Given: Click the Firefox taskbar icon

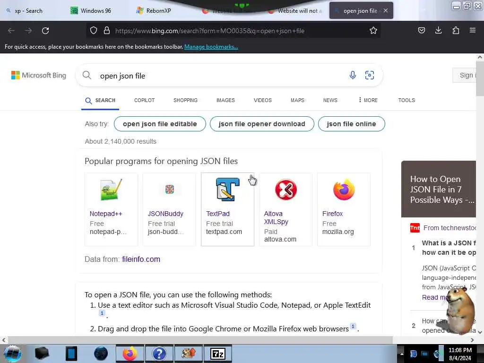Looking at the screenshot, I should pyautogui.click(x=130, y=354).
